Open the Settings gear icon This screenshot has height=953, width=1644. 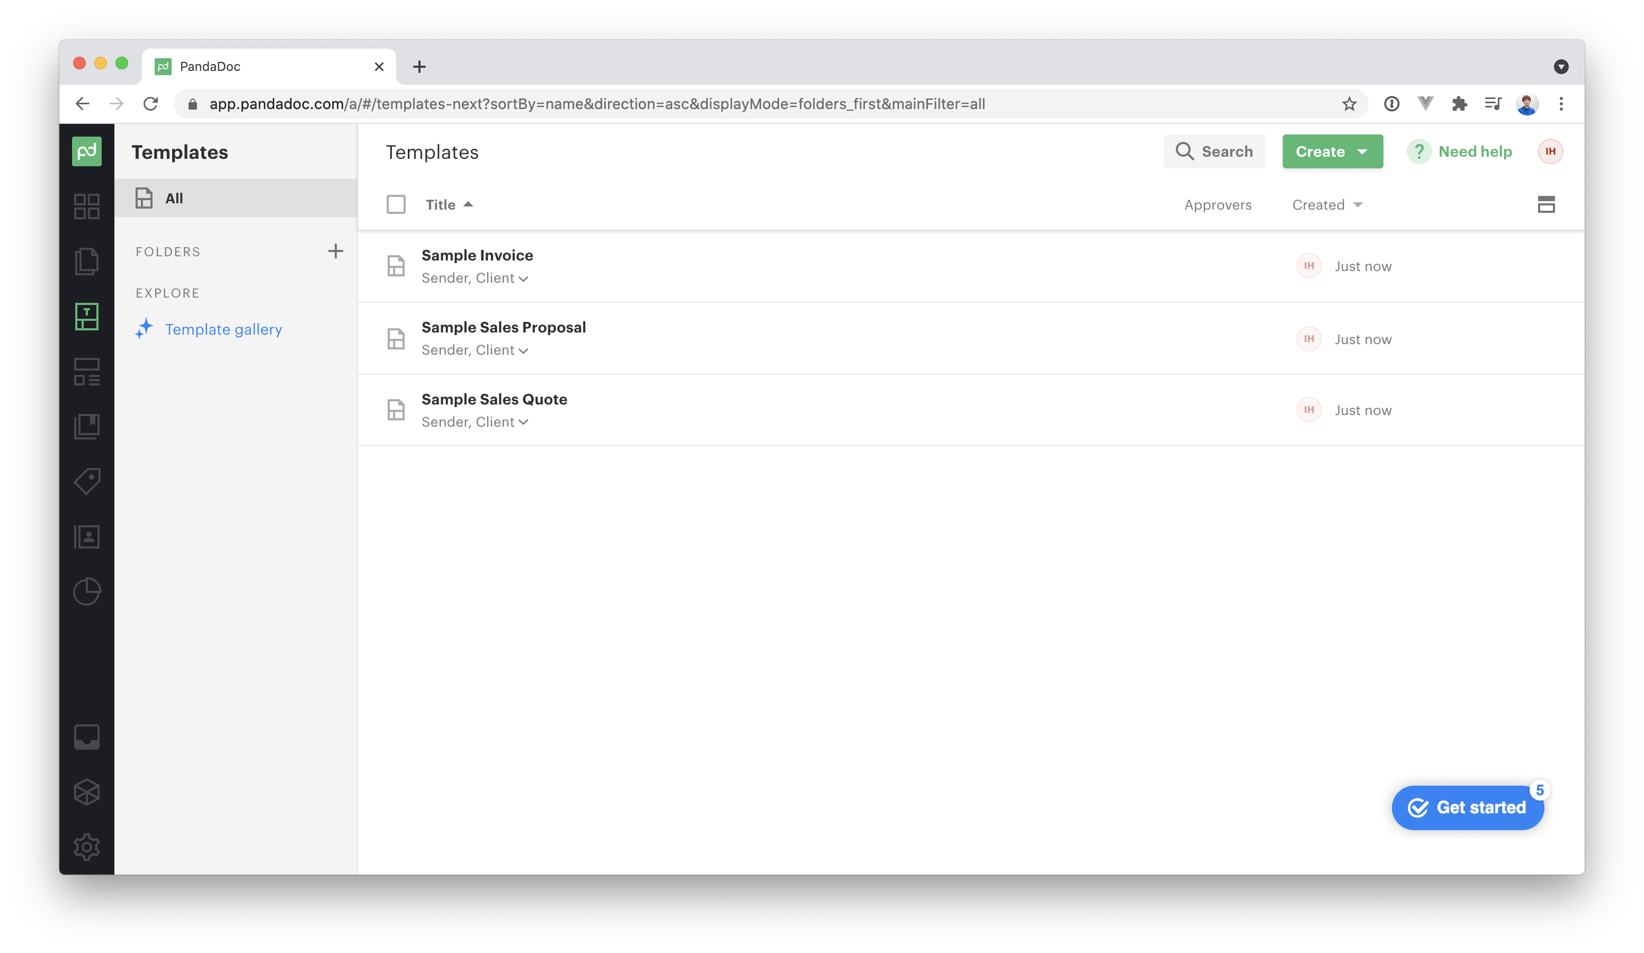coord(86,847)
